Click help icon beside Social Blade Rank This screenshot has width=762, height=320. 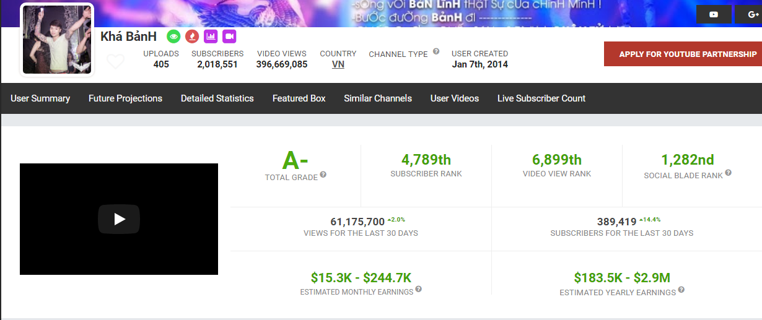728,173
